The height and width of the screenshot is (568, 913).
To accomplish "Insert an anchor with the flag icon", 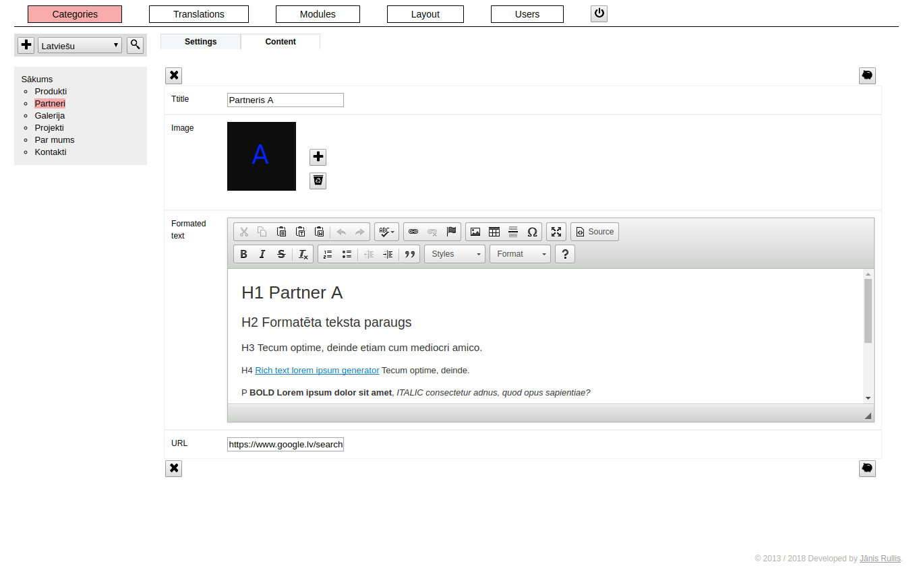I will coord(452,232).
